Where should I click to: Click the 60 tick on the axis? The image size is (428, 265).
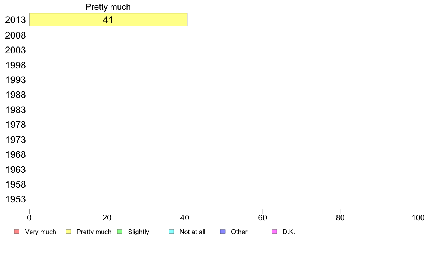(x=263, y=217)
